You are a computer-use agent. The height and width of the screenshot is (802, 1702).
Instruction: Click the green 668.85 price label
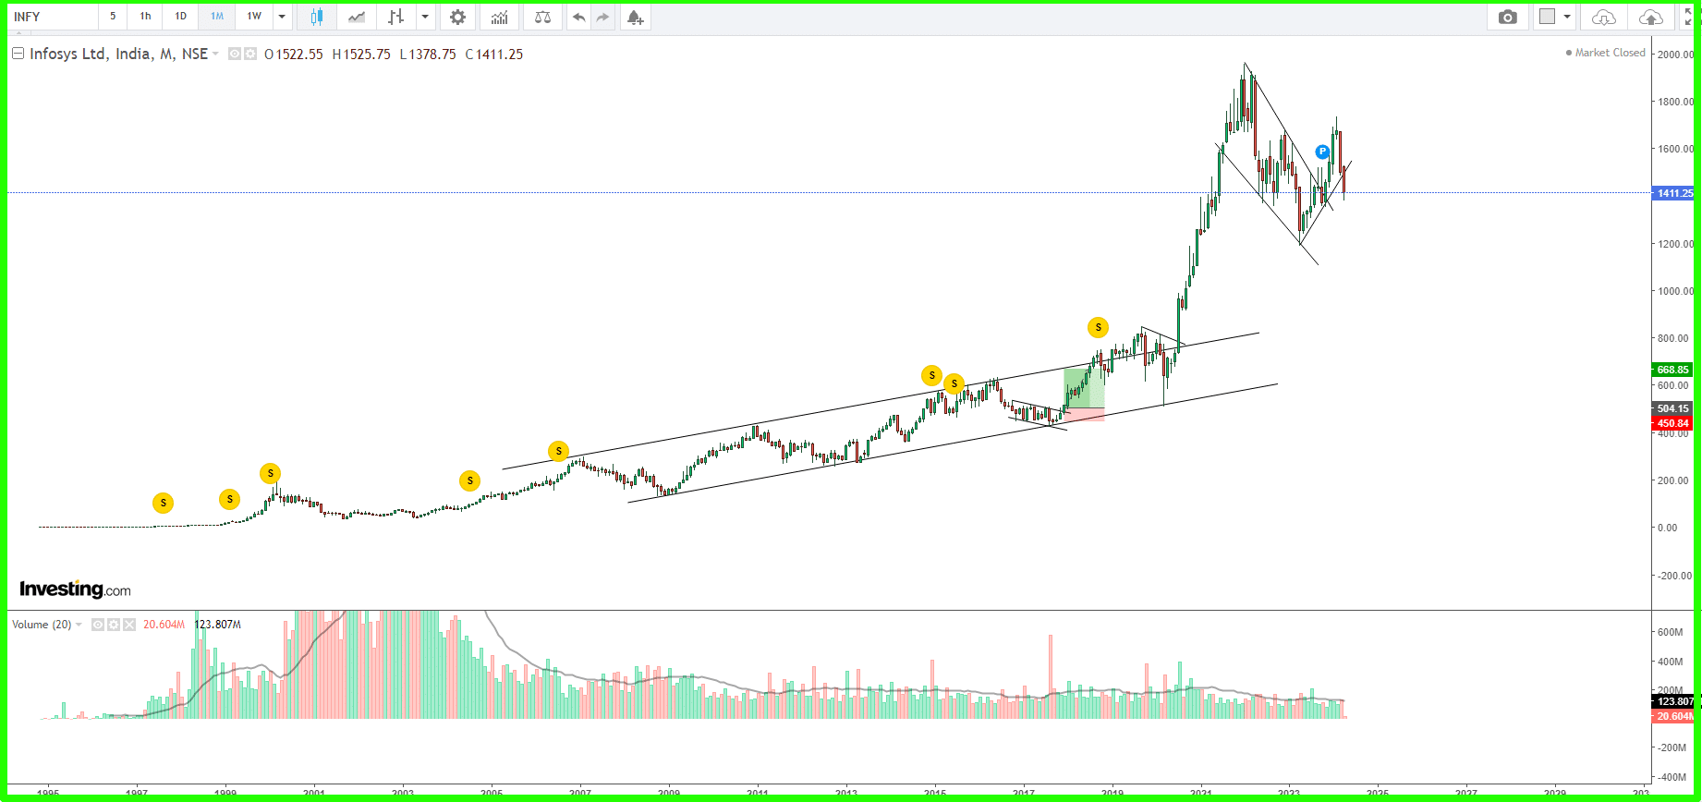pos(1672,370)
